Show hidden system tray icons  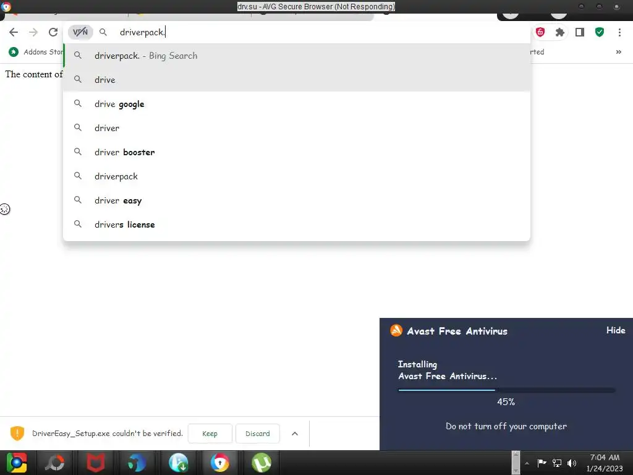(x=527, y=463)
